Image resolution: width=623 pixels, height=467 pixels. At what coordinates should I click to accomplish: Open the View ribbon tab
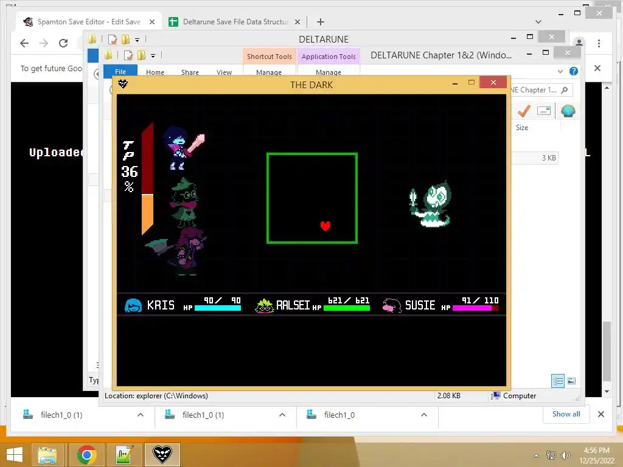[x=224, y=72]
